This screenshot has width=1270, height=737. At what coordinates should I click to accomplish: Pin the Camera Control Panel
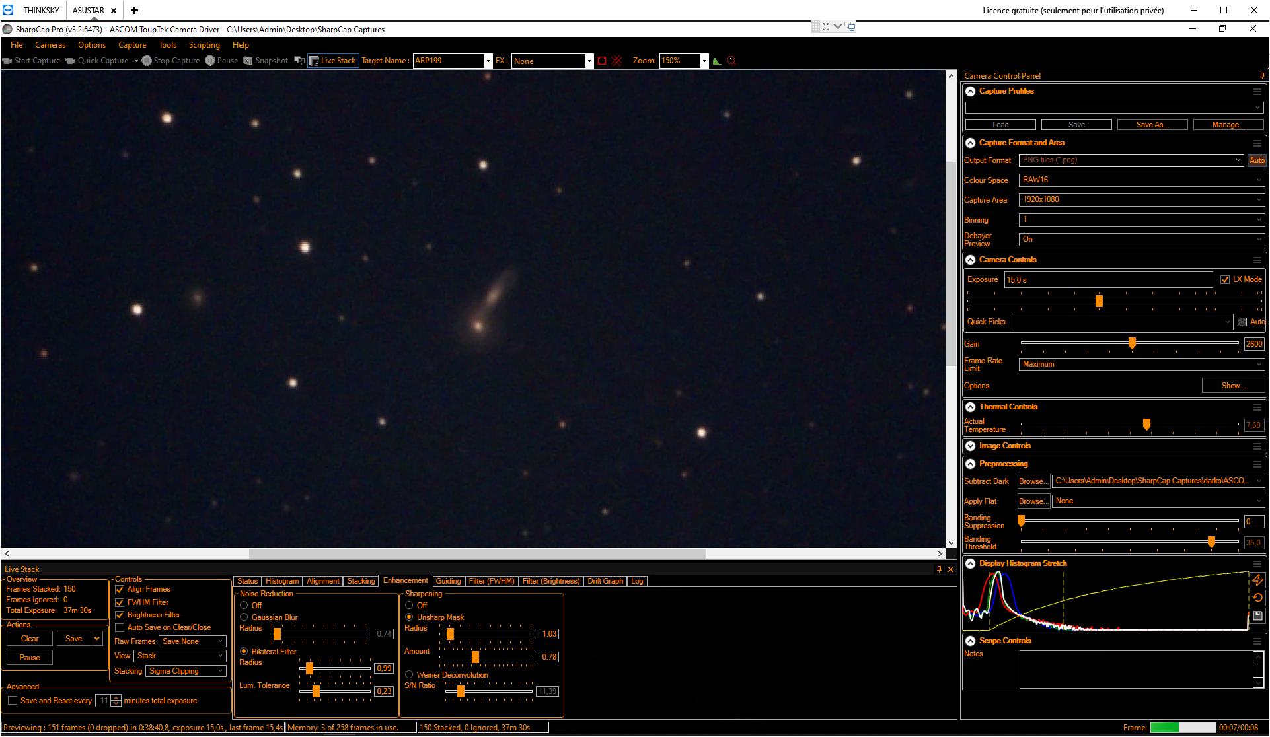(x=1262, y=76)
